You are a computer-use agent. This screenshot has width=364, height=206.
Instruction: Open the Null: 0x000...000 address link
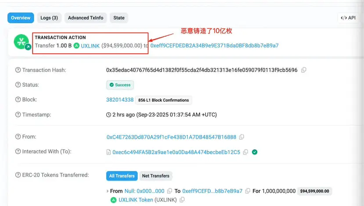point(144,191)
